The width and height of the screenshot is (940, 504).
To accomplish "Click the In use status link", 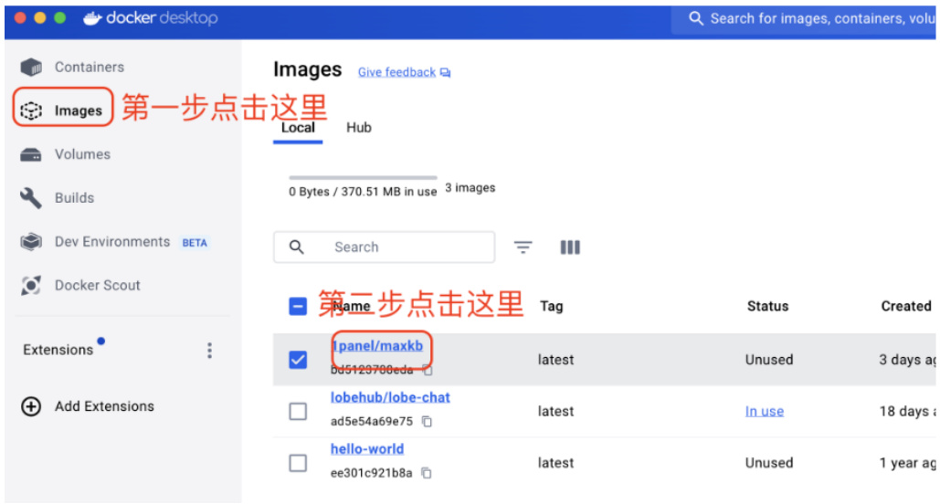I will tap(765, 411).
